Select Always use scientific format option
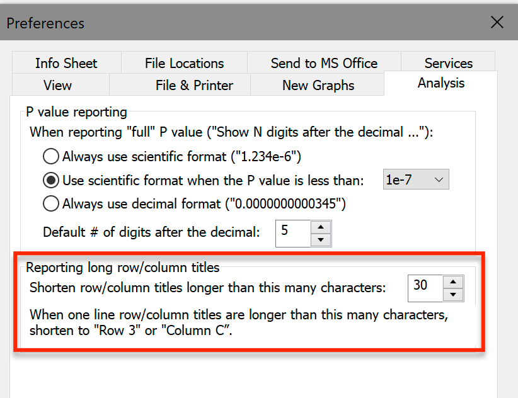Image resolution: width=518 pixels, height=398 pixels. click(51, 156)
